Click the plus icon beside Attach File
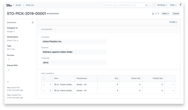Image resolution: width=188 pixels, height=110 pixels. pyautogui.click(x=18, y=40)
